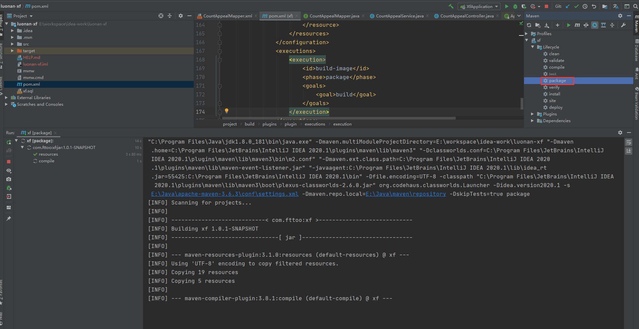Click the Locate file target icon in the Project panel
Screen dimensions: 639x329
click(x=161, y=16)
